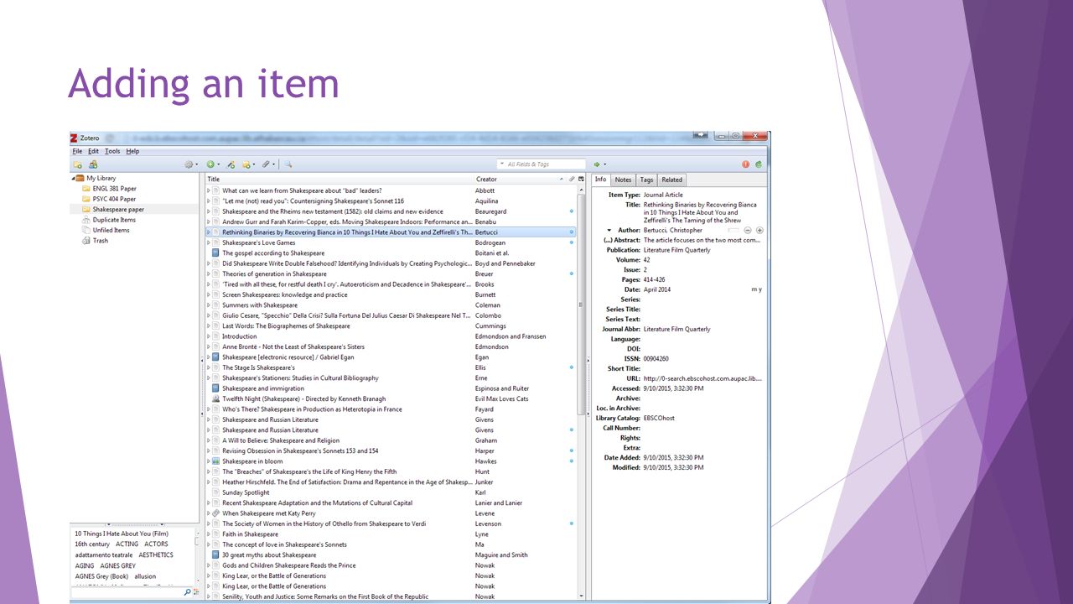Click the (...) Abstract field label

[621, 241]
